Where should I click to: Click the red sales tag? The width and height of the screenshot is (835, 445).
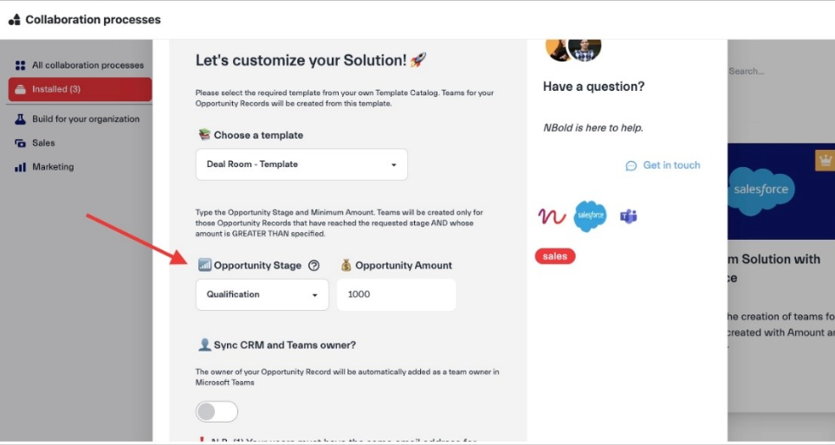[x=555, y=256]
